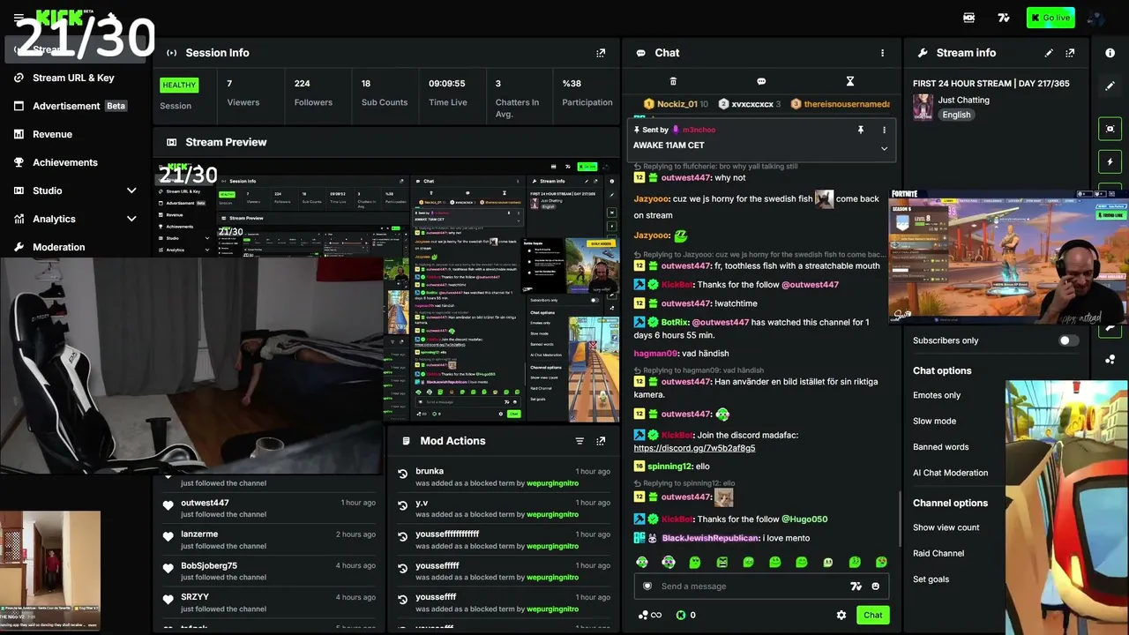Click the 7TV icon in the top bar
The width and height of the screenshot is (1129, 635).
click(1004, 18)
